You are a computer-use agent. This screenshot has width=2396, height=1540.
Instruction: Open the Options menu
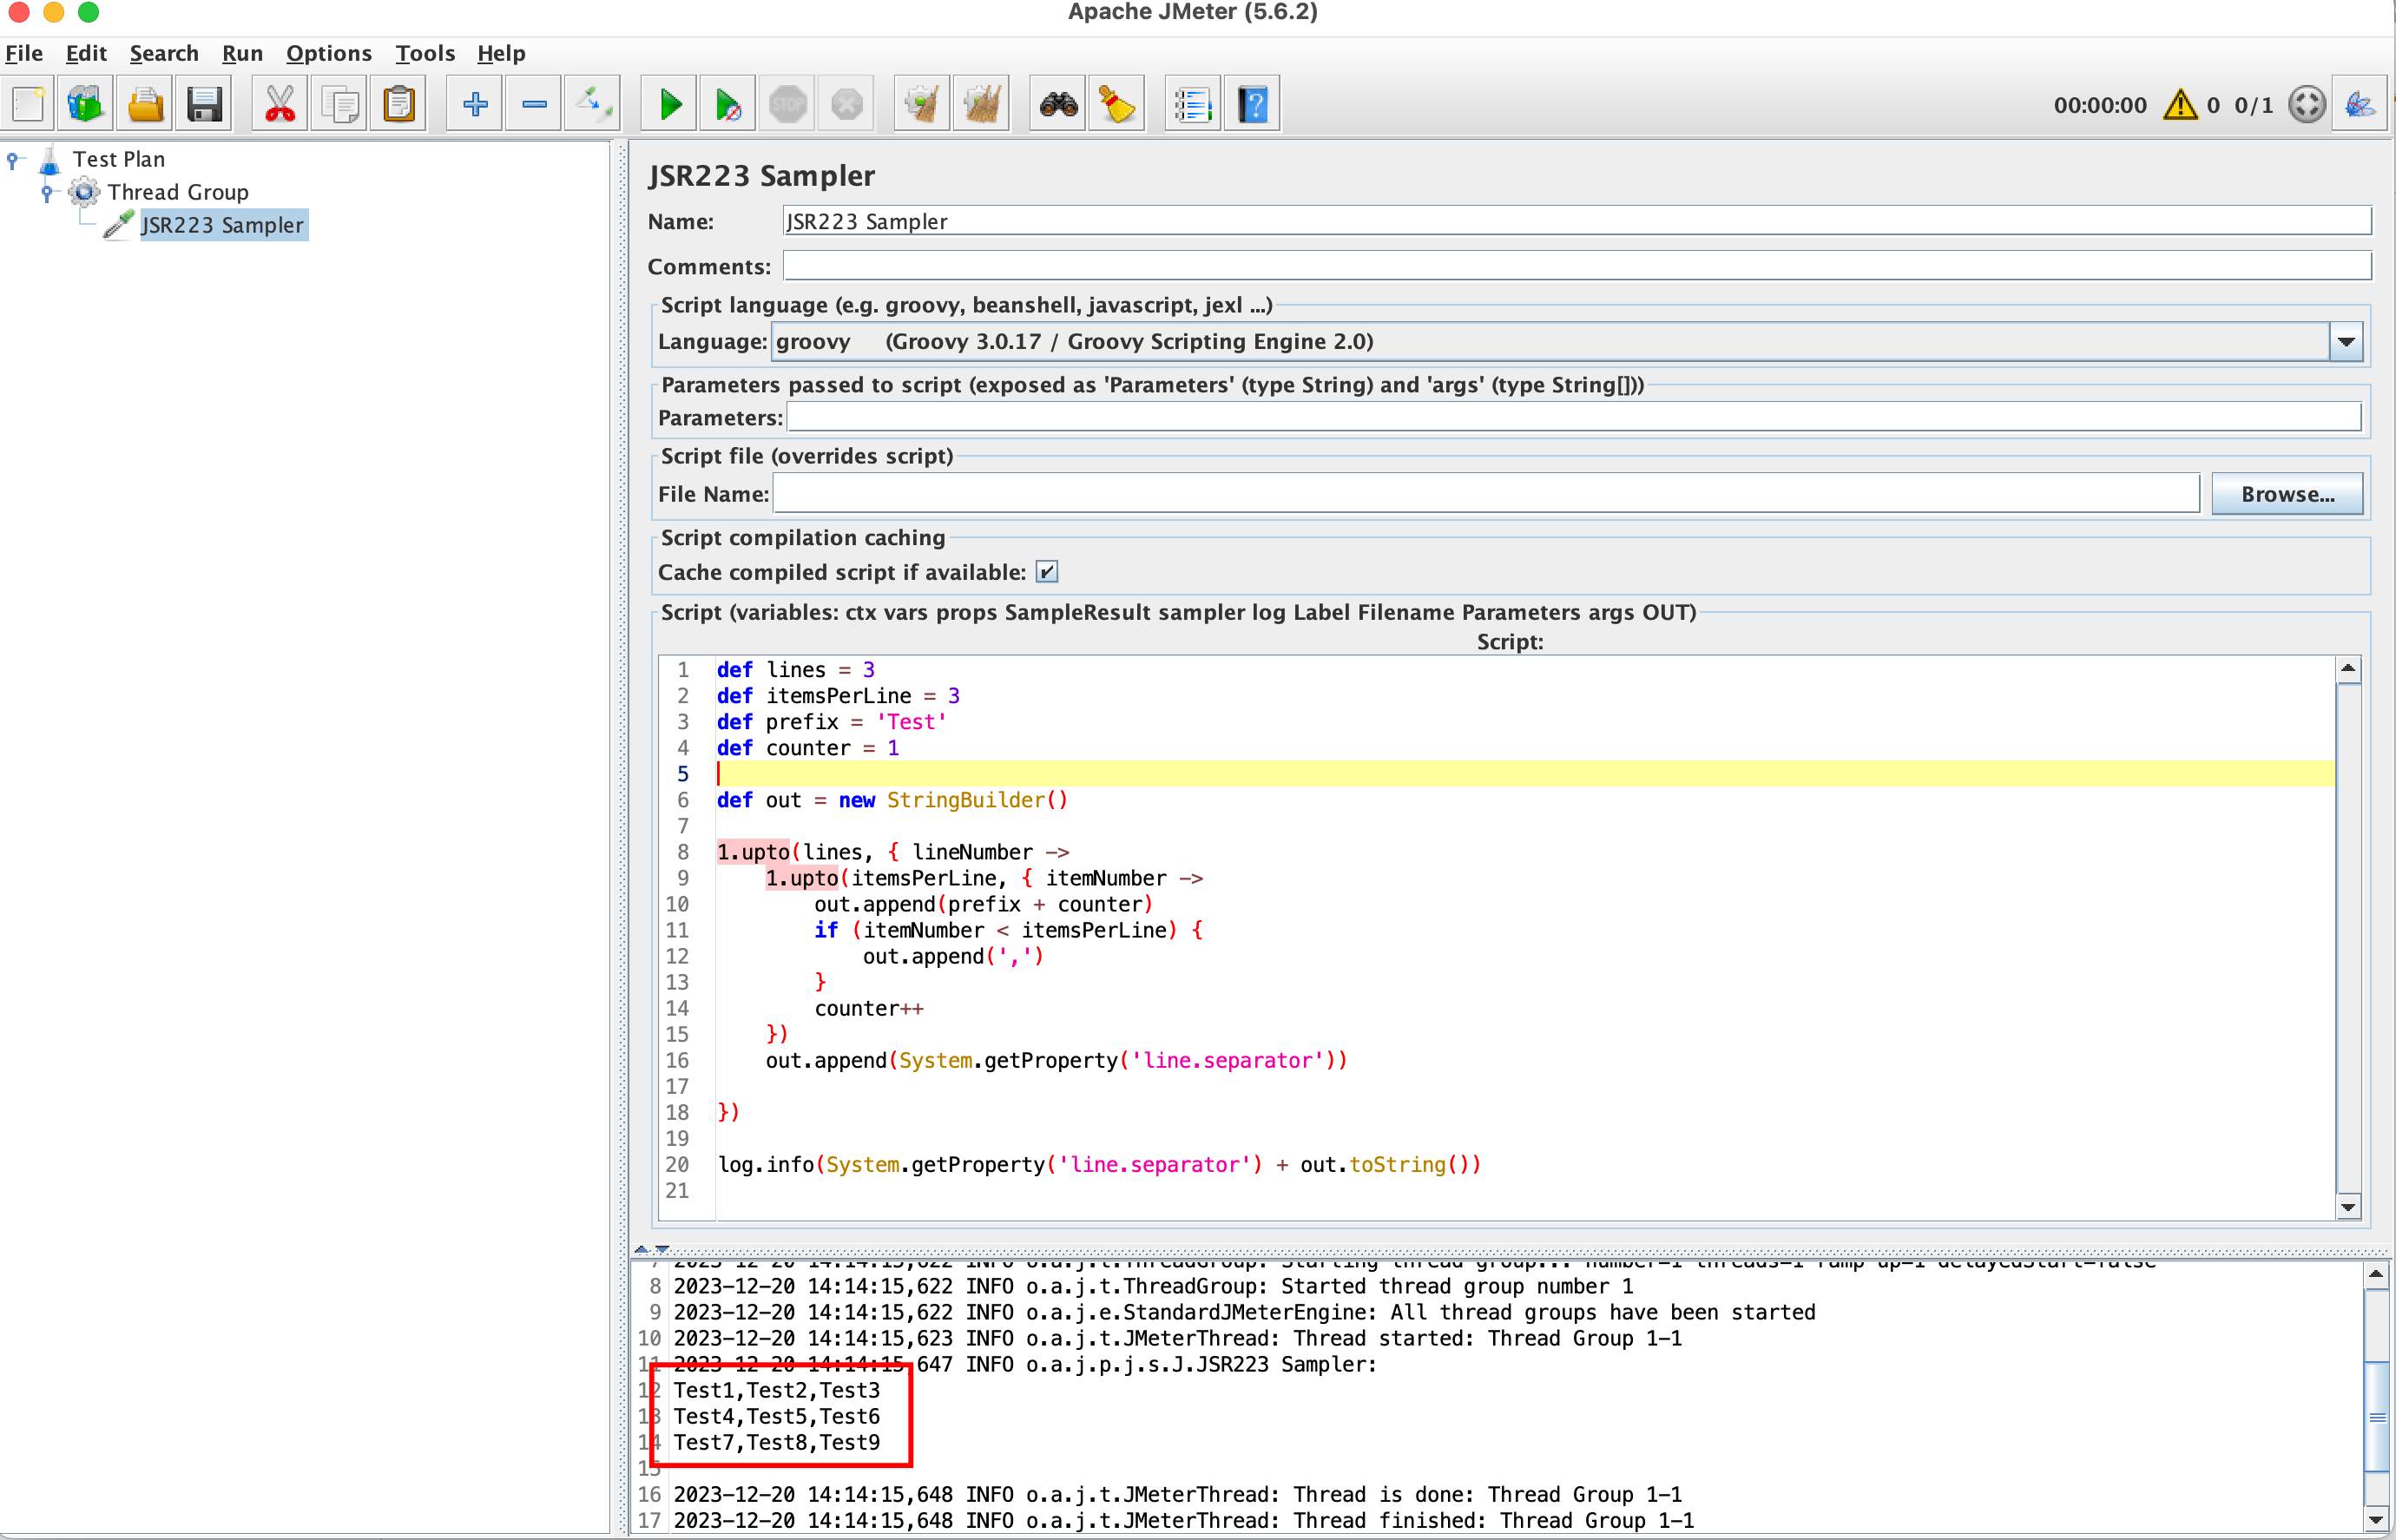(328, 53)
